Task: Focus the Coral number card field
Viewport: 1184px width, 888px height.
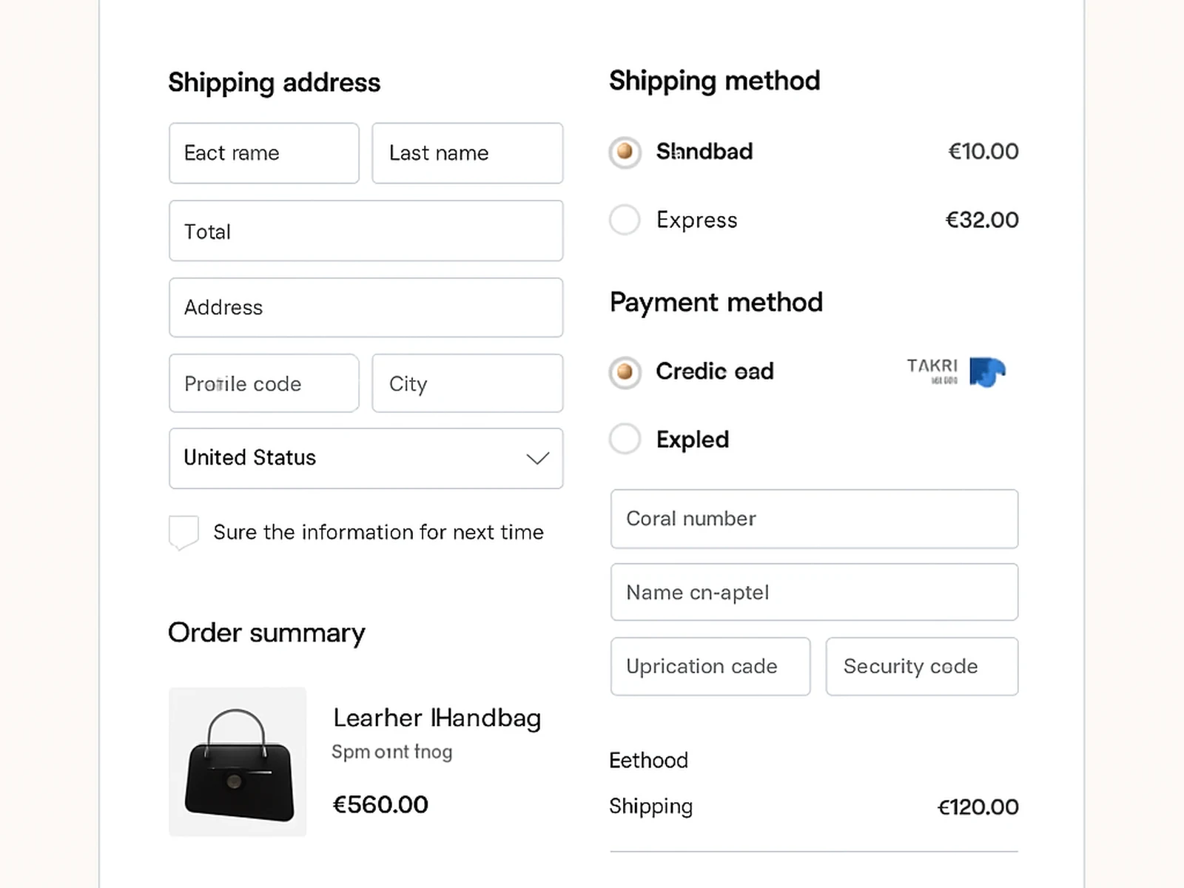Action: coord(814,519)
